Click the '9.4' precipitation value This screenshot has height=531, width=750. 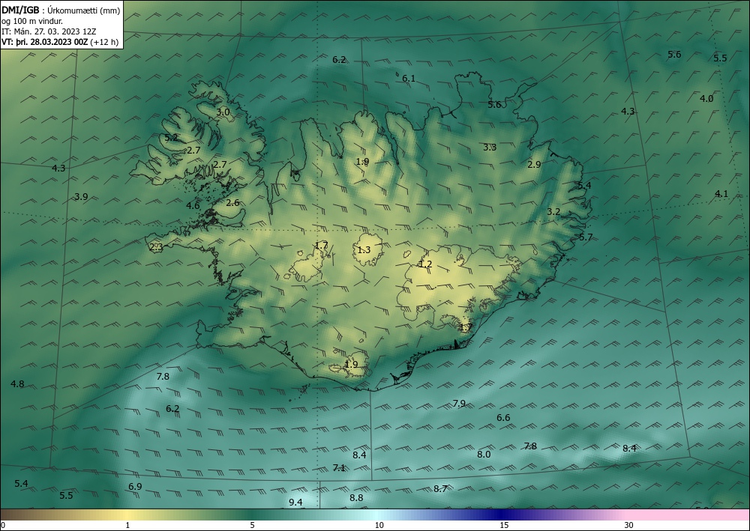click(295, 502)
